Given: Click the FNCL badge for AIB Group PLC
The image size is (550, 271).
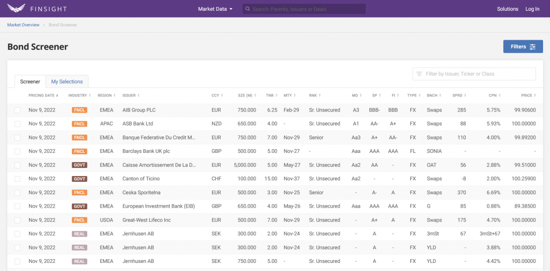Looking at the screenshot, I should pyautogui.click(x=79, y=110).
